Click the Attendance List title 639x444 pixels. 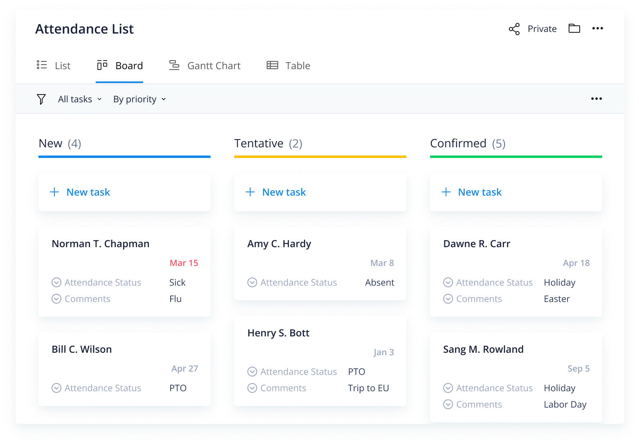(x=85, y=29)
